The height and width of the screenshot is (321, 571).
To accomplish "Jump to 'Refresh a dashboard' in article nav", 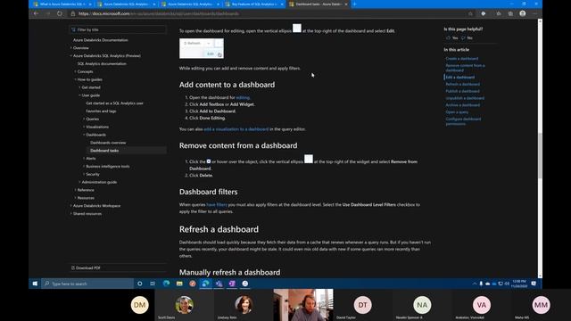I will 462,84.
